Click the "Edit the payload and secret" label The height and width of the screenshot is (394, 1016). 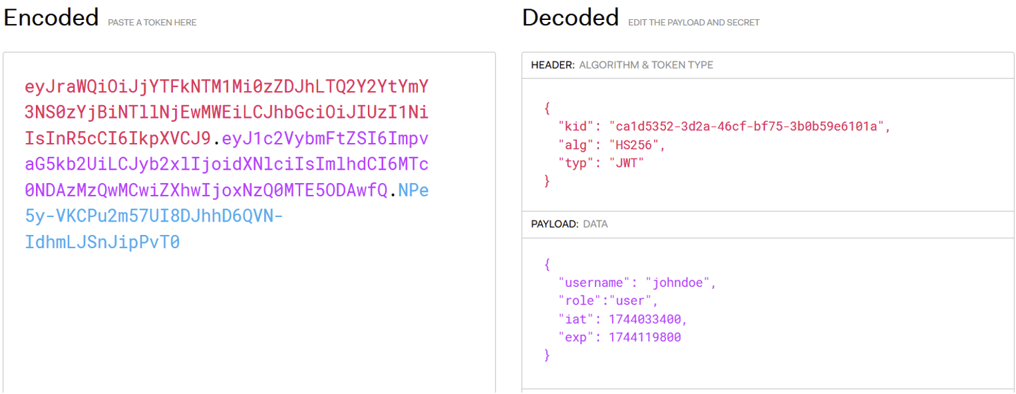pyautogui.click(x=693, y=23)
